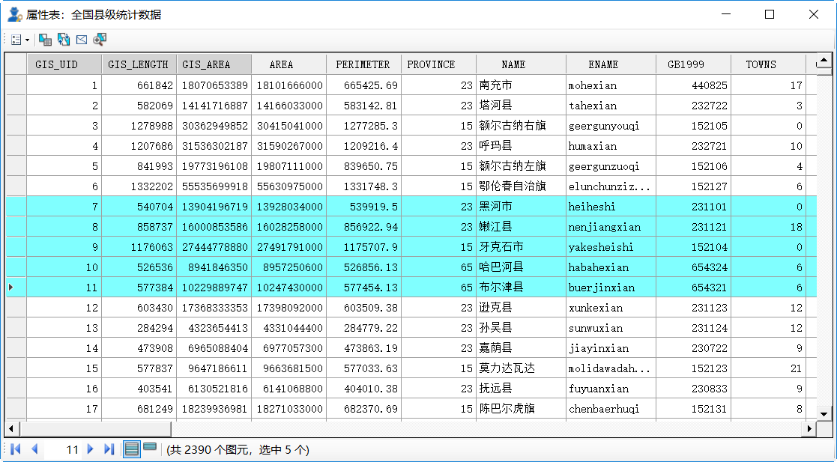Click the AREA cell 6977057300
The width and height of the screenshot is (837, 462).
click(x=288, y=348)
